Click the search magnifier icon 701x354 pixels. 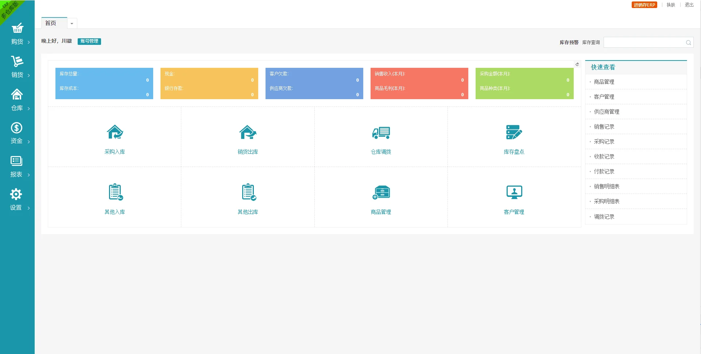[688, 43]
